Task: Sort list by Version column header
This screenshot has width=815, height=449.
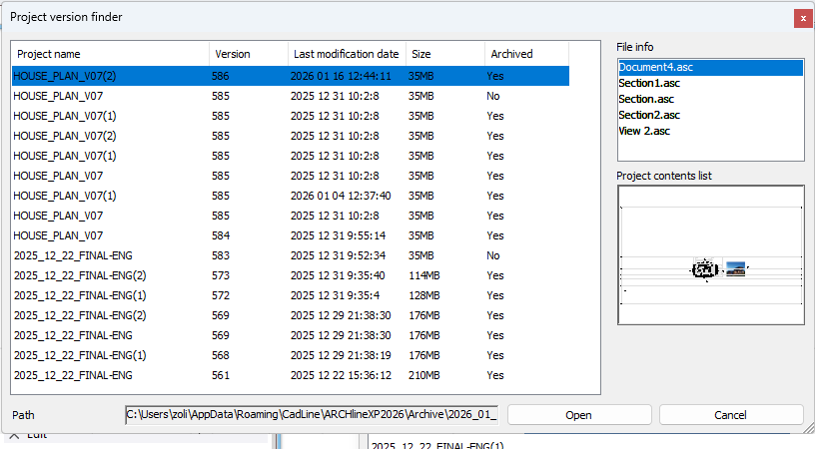Action: (247, 54)
